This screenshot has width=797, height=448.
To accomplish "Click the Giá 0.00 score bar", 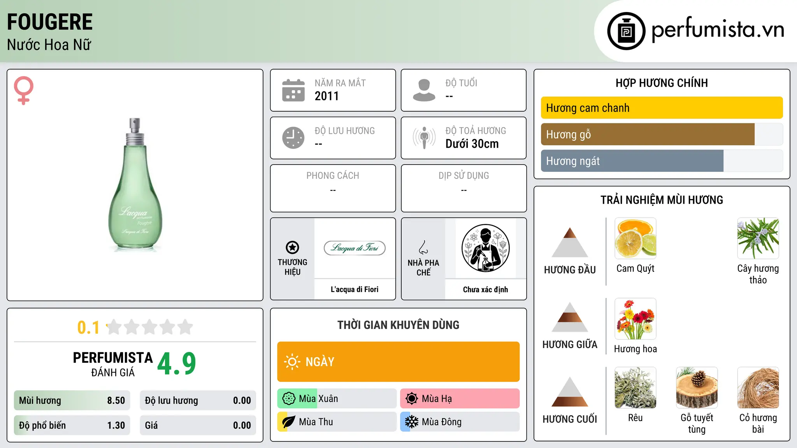I will click(198, 425).
